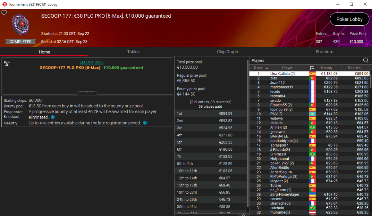Click the Poker Lobby button
The image size is (372, 216).
(x=349, y=19)
